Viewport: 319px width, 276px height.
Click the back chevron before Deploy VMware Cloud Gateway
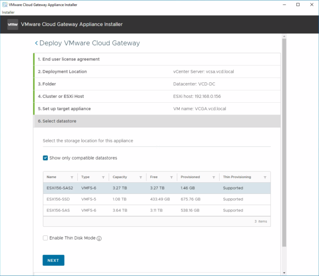pyautogui.click(x=36, y=43)
